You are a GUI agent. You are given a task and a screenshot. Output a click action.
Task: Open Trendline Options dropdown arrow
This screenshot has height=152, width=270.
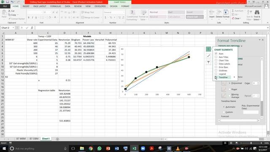[241, 46]
